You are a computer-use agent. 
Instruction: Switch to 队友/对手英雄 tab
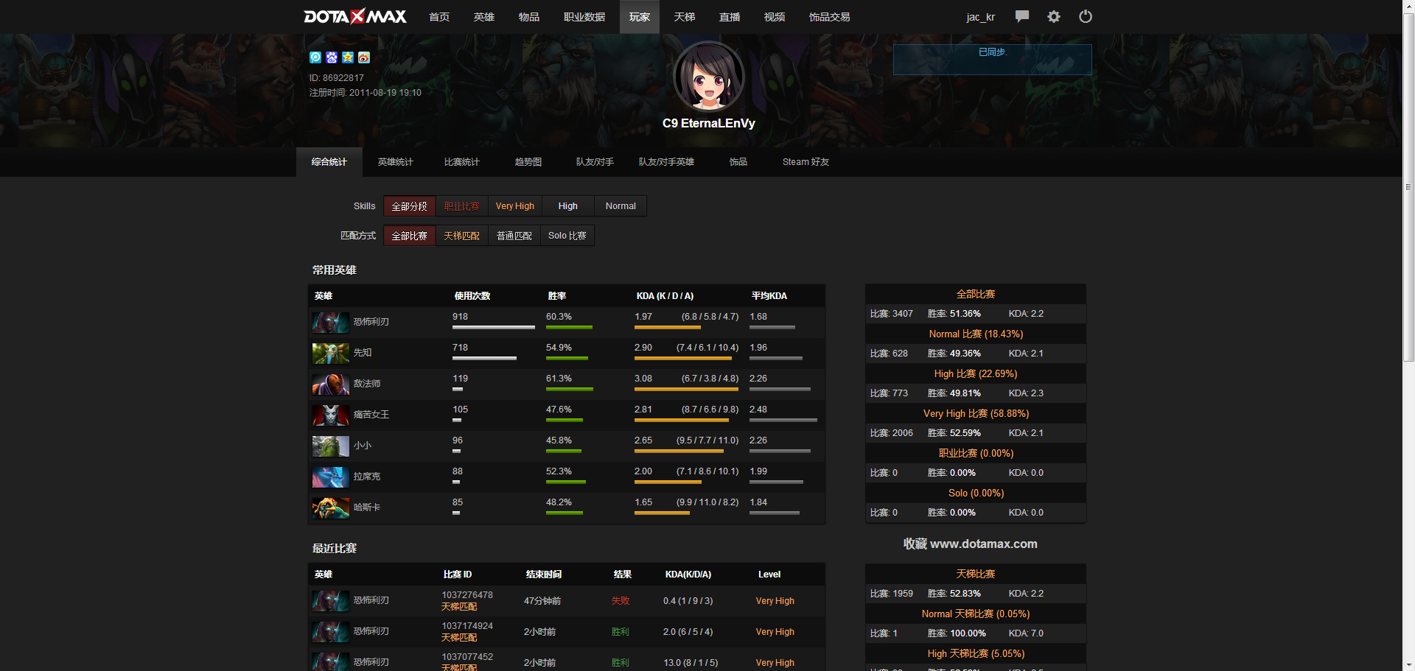coord(666,162)
